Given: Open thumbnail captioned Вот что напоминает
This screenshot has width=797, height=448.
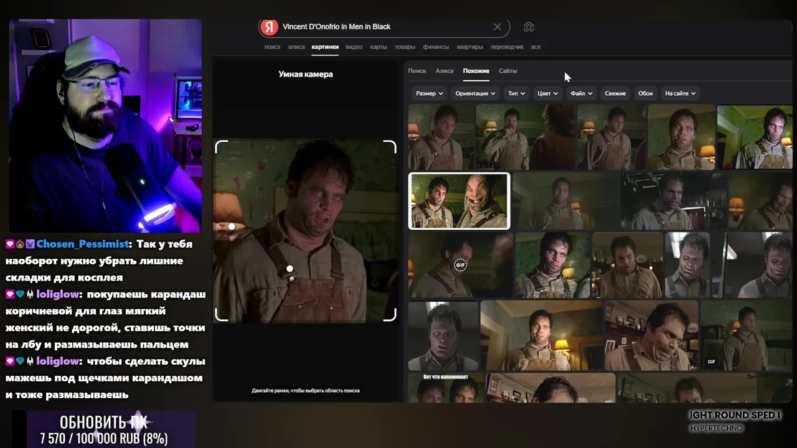Looking at the screenshot, I should tap(445, 387).
